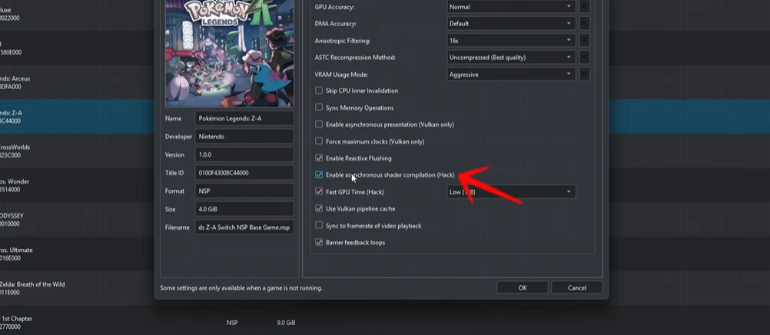Click the reset icon beside DMA Accuracy

pyautogui.click(x=584, y=24)
